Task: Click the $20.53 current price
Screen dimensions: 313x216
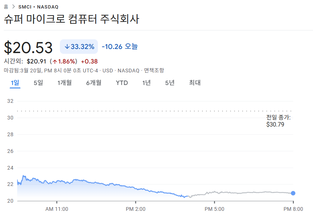Action: coord(29,47)
